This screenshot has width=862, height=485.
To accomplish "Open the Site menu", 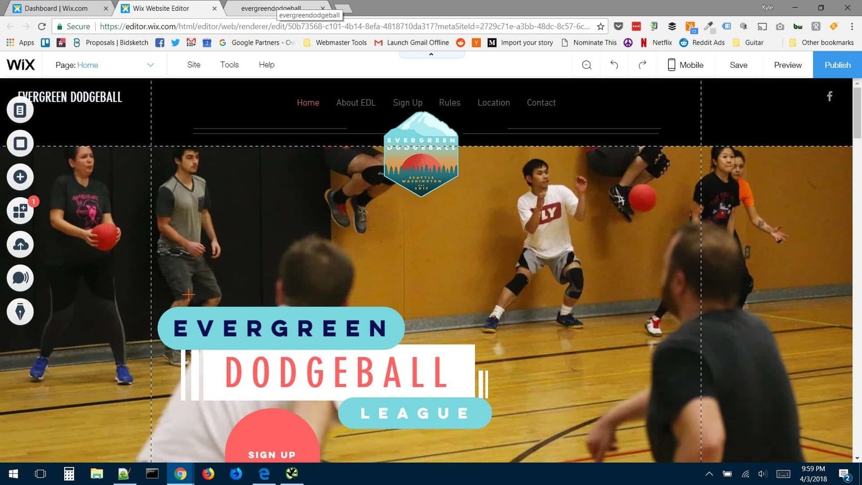I will (193, 65).
